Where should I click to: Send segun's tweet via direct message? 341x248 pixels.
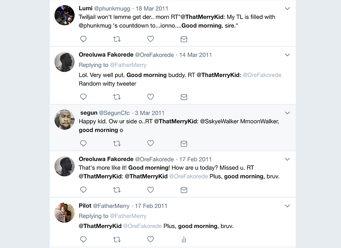click(184, 143)
